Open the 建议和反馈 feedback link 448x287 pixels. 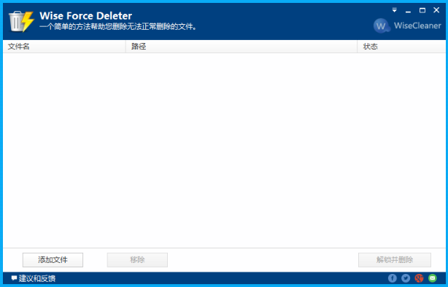tap(34, 278)
